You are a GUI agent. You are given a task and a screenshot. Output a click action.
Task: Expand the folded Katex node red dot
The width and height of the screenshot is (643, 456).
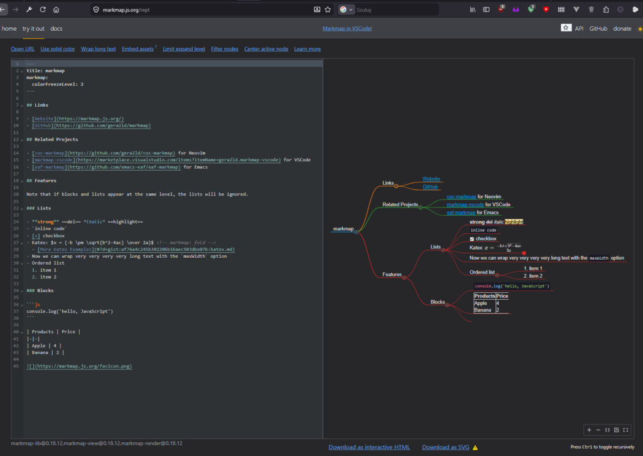click(x=524, y=253)
